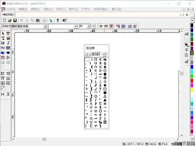Select the pink-framed box tool
The height and width of the screenshot is (146, 195).
(3, 57)
